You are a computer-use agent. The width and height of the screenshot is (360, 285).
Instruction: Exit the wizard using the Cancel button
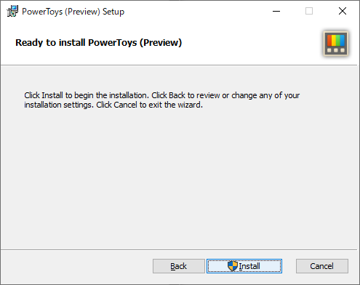[322, 266]
